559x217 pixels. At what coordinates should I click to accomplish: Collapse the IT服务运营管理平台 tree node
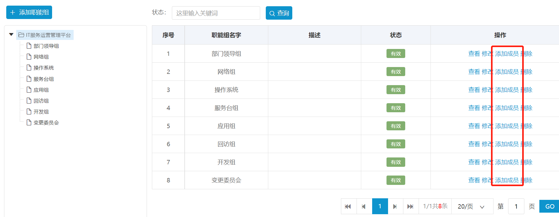11,35
